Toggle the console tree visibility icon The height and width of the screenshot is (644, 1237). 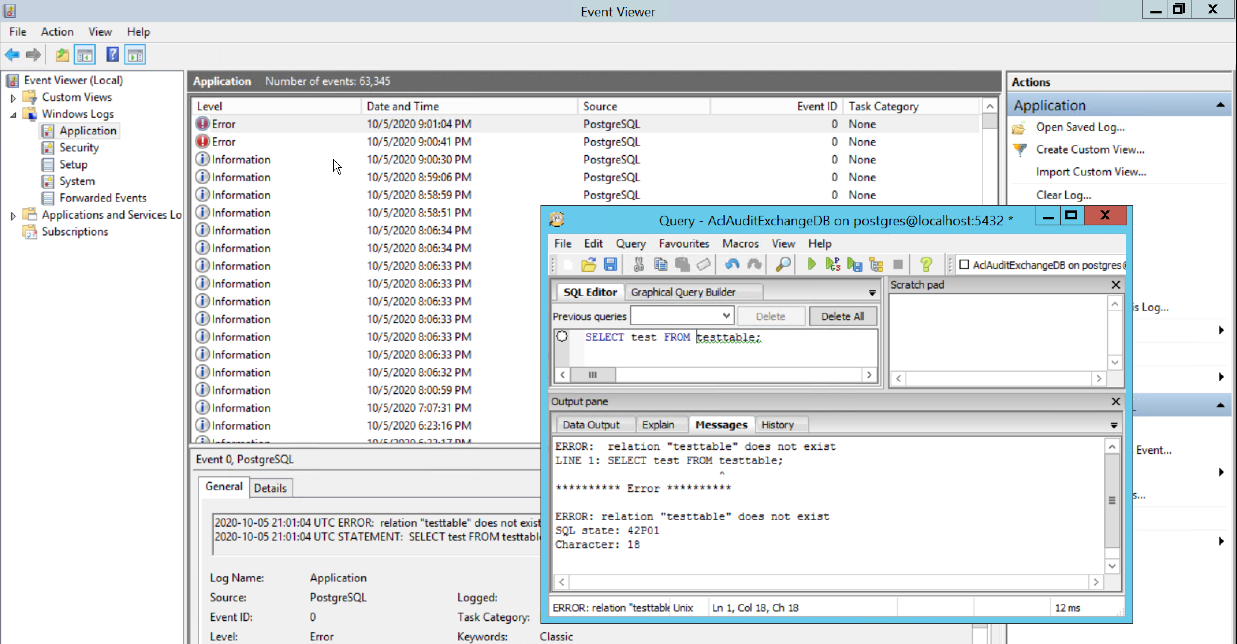[85, 54]
